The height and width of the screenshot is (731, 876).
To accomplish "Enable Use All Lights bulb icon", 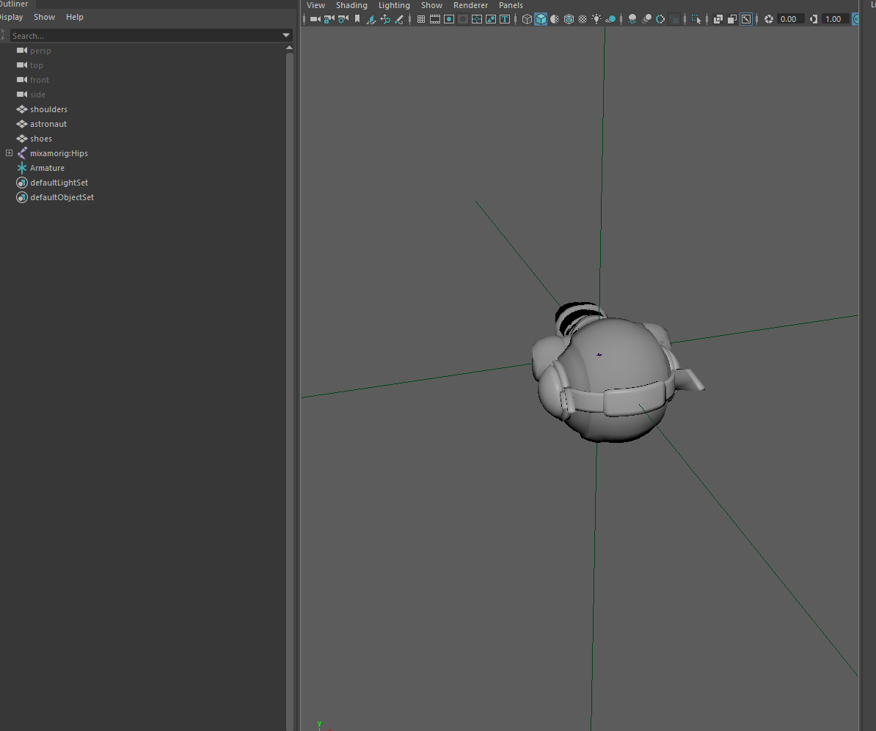I will coord(596,19).
